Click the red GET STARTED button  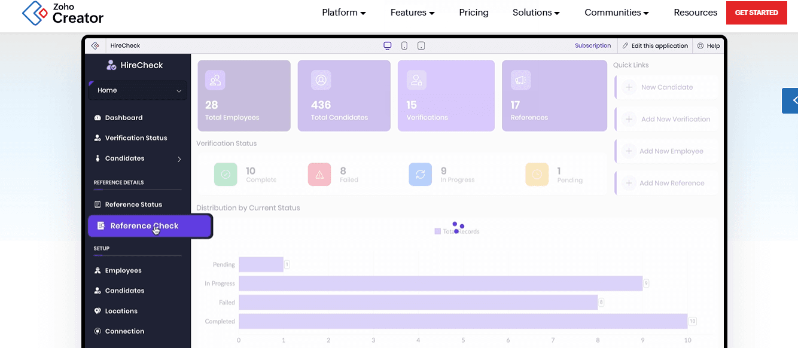tap(757, 13)
